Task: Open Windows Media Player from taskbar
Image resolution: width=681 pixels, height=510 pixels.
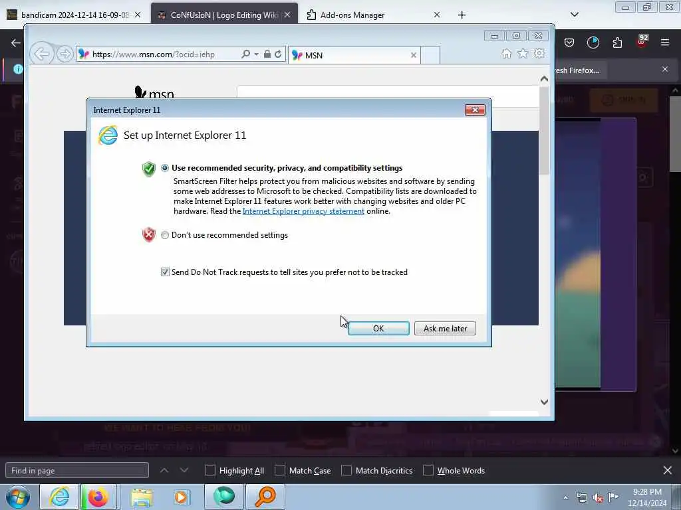Action: pos(181,497)
